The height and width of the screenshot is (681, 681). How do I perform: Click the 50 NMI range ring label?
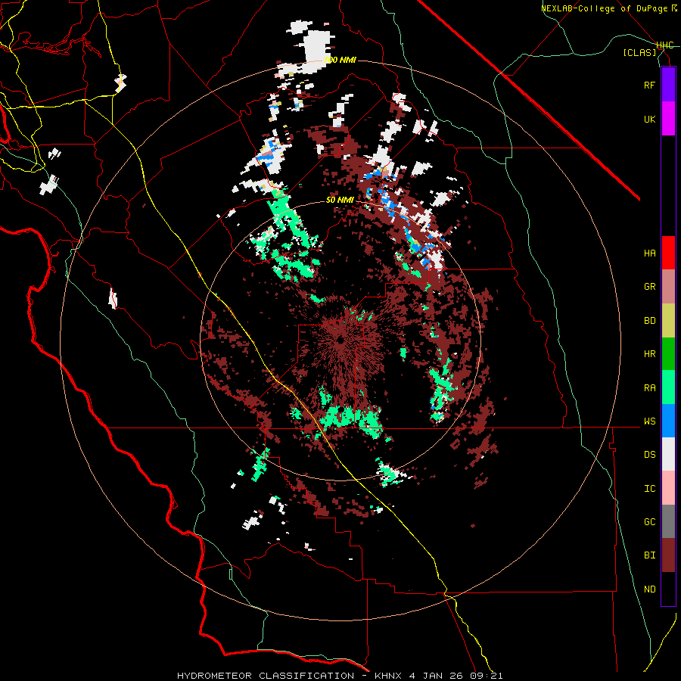340,200
